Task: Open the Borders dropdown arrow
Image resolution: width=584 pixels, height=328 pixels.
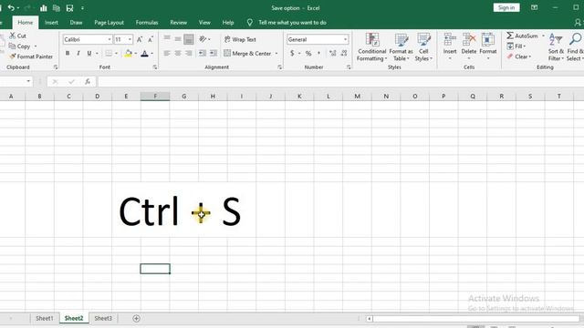Action: tap(116, 54)
